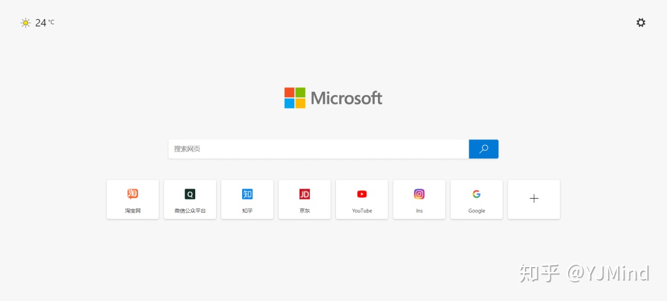Click the red JD icon

304,194
